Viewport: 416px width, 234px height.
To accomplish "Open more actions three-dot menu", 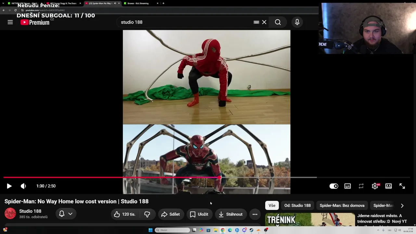I will click(x=255, y=214).
